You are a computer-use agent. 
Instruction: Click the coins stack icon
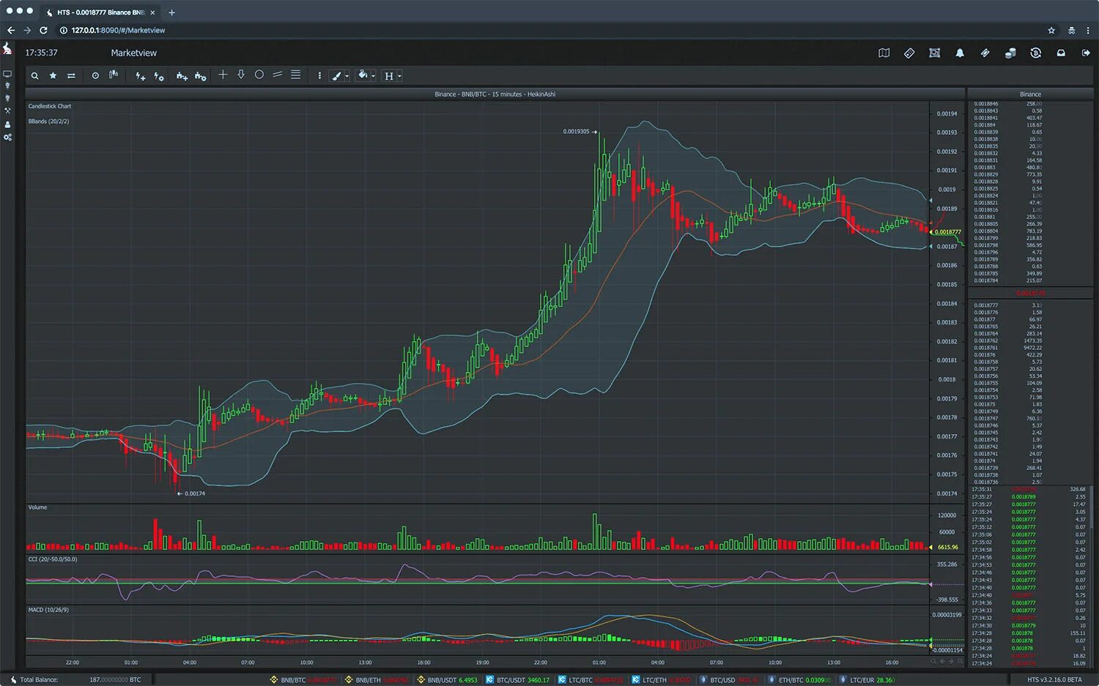[1010, 53]
